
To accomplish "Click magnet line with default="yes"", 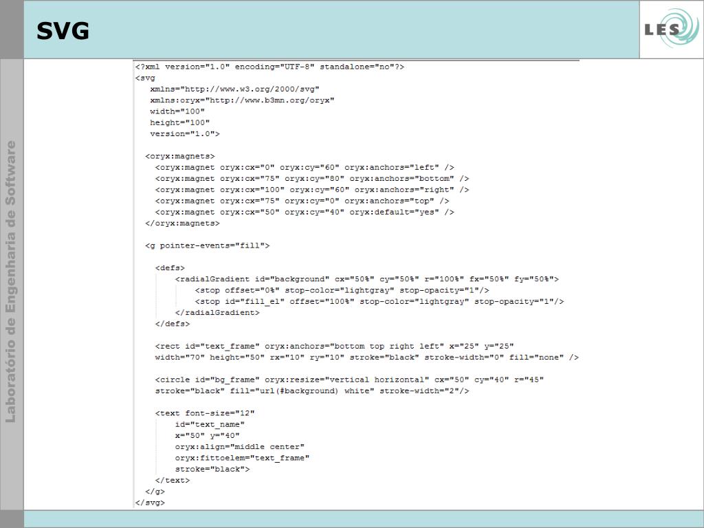I will point(305,212).
